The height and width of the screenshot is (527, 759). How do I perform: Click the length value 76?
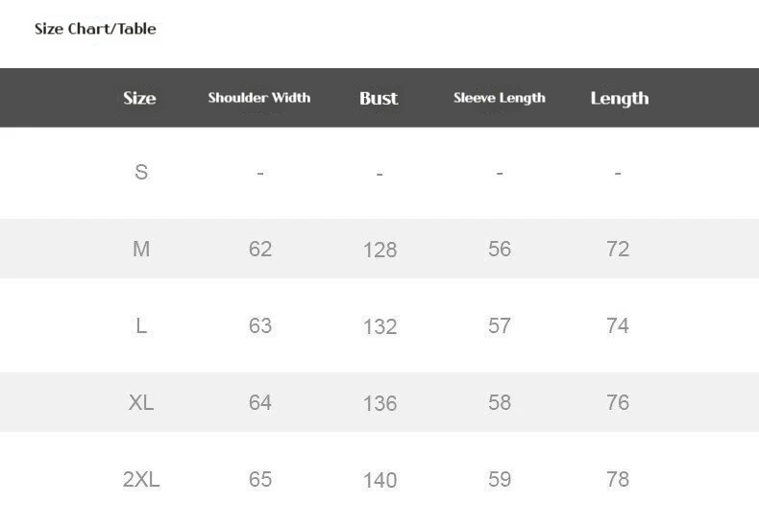point(618,403)
